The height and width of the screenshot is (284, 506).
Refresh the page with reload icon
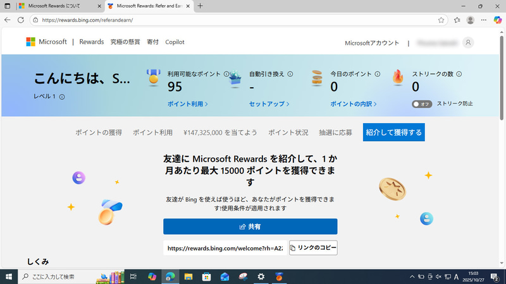click(21, 20)
